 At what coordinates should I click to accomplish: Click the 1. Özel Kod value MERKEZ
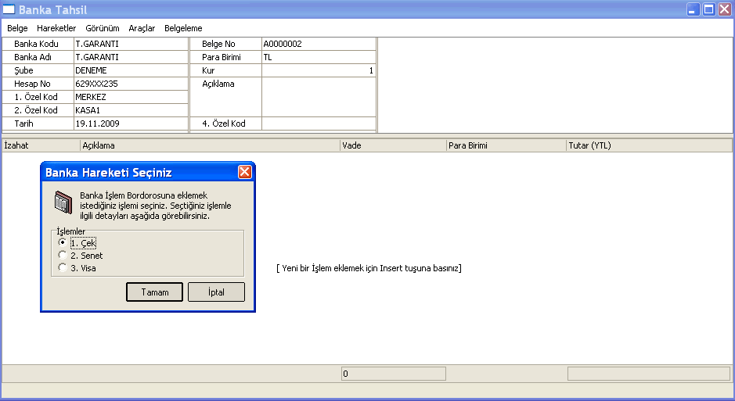131,97
